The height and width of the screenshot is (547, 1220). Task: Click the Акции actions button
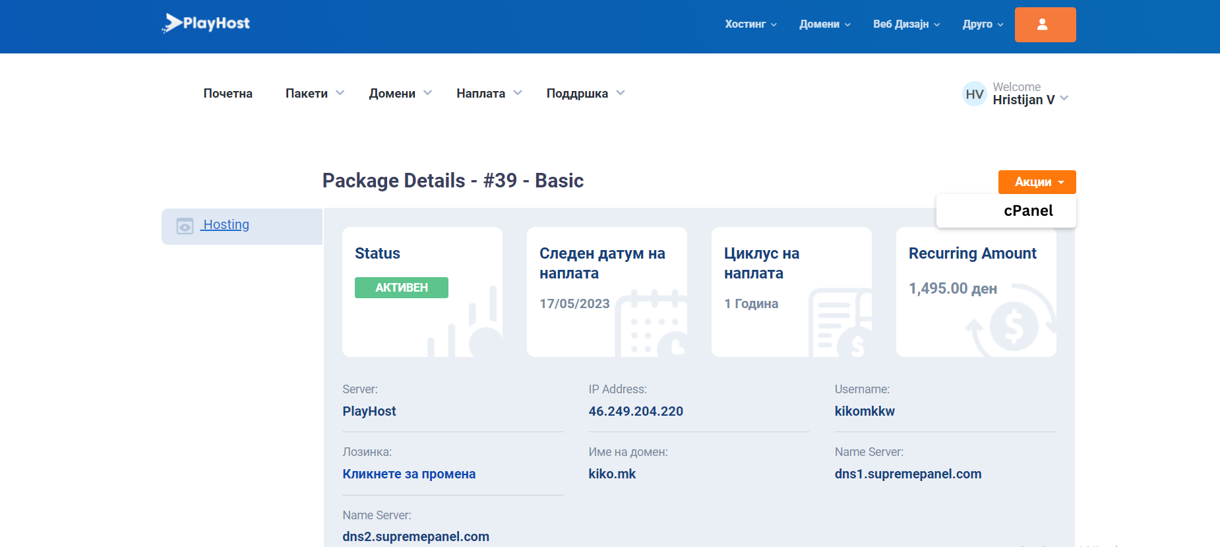(x=1037, y=182)
